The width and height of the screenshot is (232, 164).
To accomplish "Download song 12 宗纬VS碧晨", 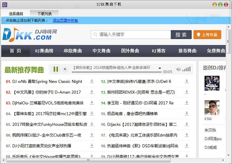I will (x=187, y=81).
